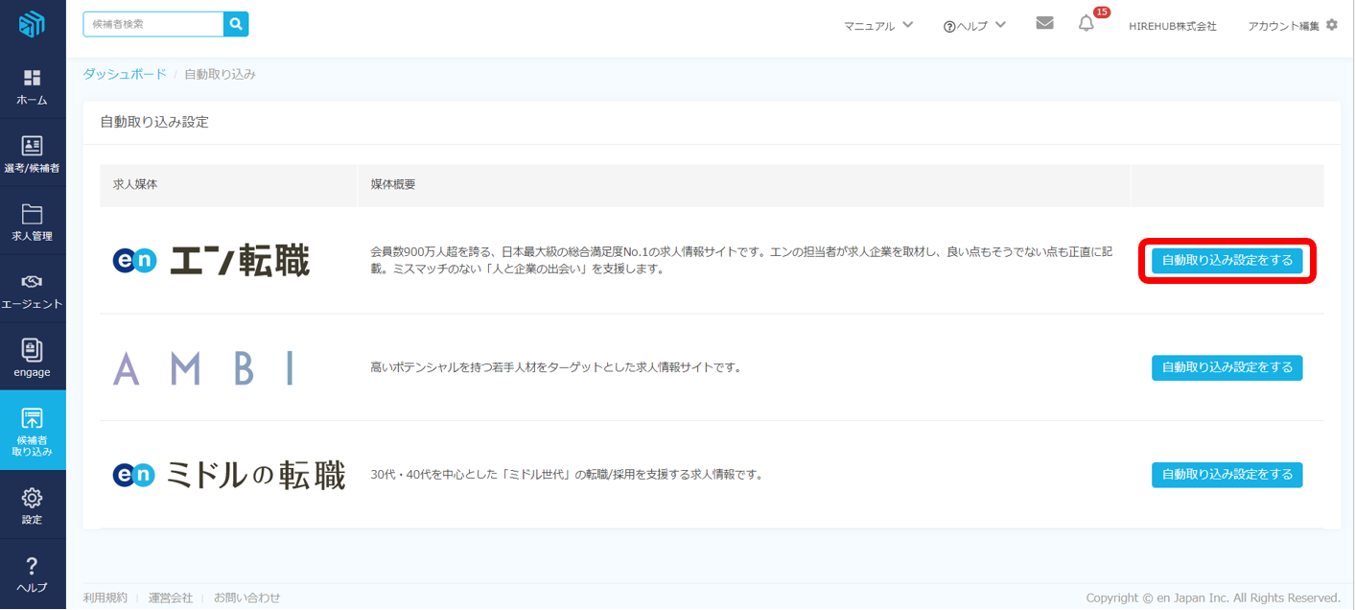
Task: Click 自動取り込み設定をする for ミドルの転職
Action: pos(1227,475)
